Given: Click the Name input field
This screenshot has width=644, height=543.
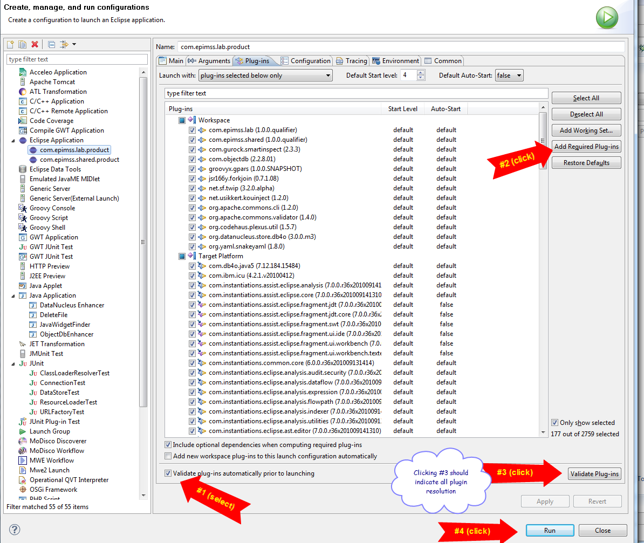Looking at the screenshot, I should point(401,47).
